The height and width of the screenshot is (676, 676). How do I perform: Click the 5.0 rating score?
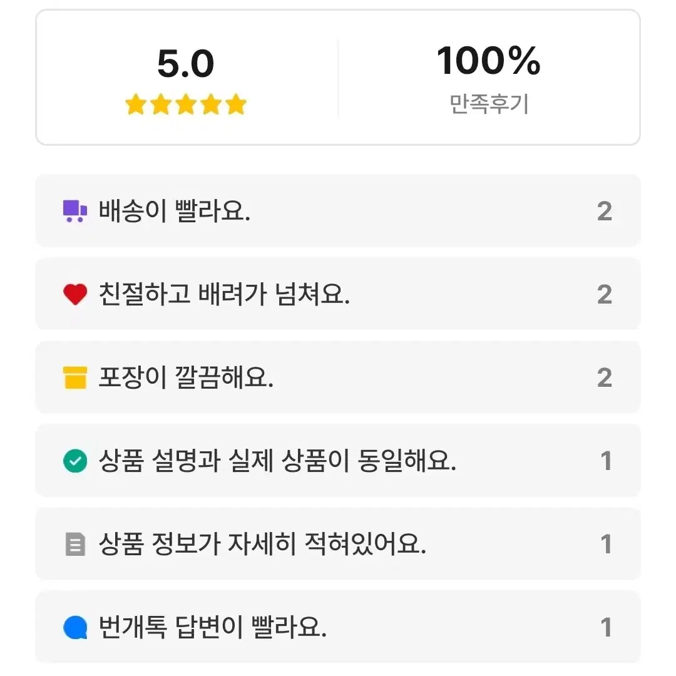coord(186,64)
